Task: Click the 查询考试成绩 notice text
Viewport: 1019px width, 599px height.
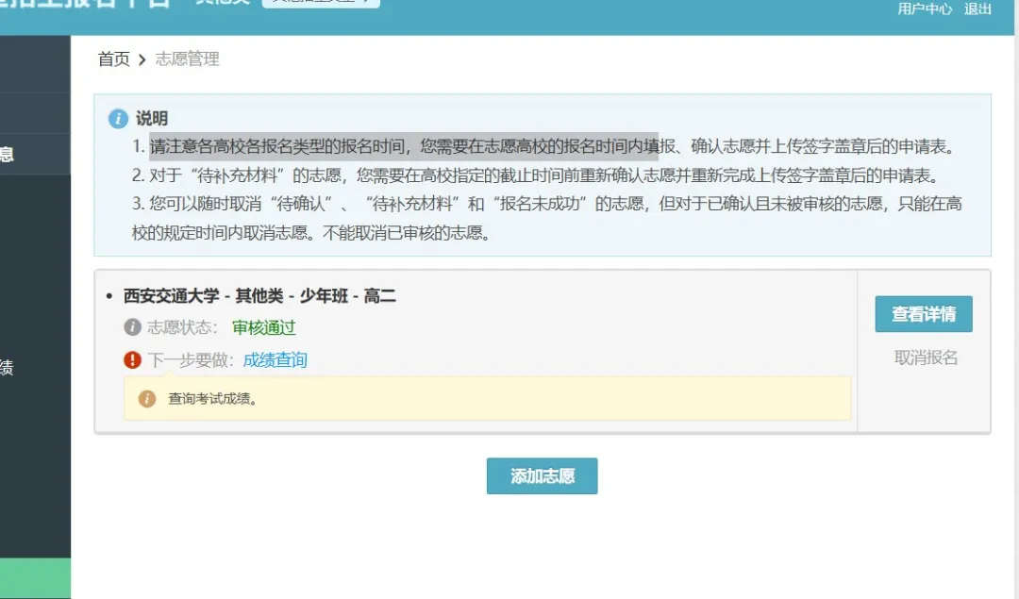Action: pos(213,398)
